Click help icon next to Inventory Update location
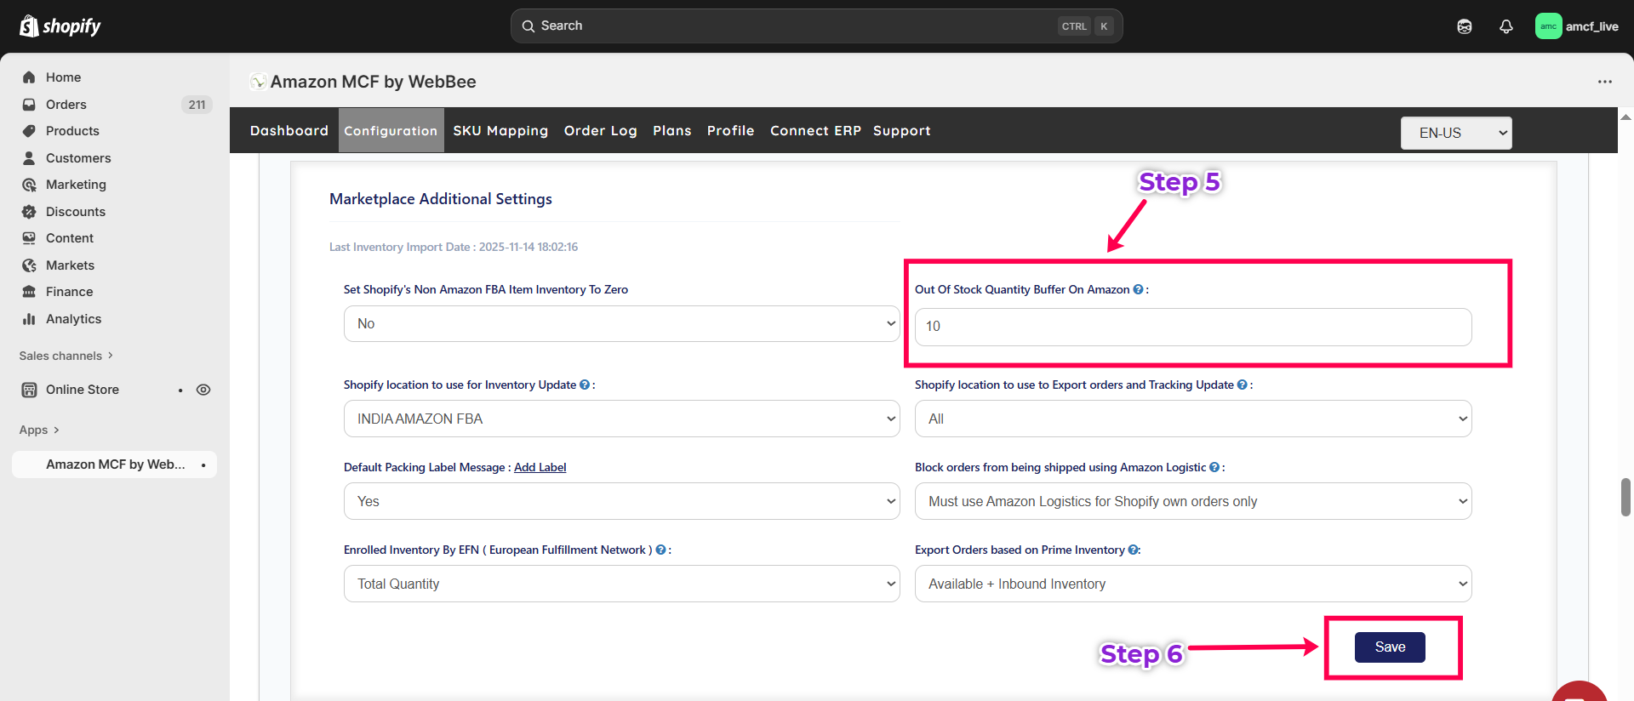 click(585, 385)
